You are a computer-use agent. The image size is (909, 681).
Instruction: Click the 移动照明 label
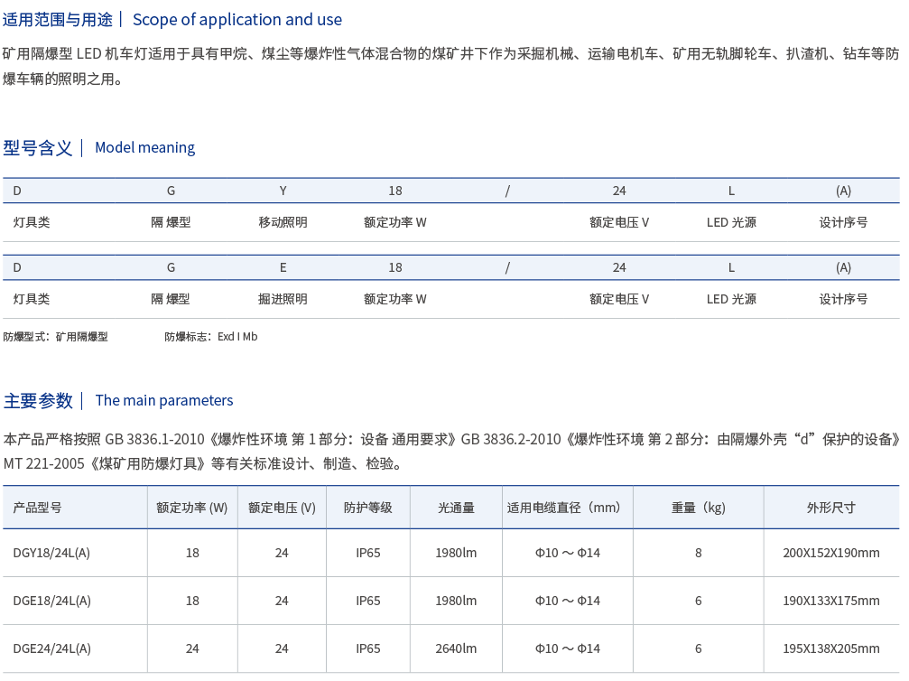283,222
